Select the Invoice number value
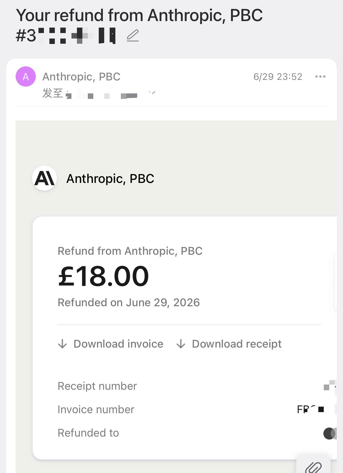Viewport: 343px width, 473px height. point(317,410)
